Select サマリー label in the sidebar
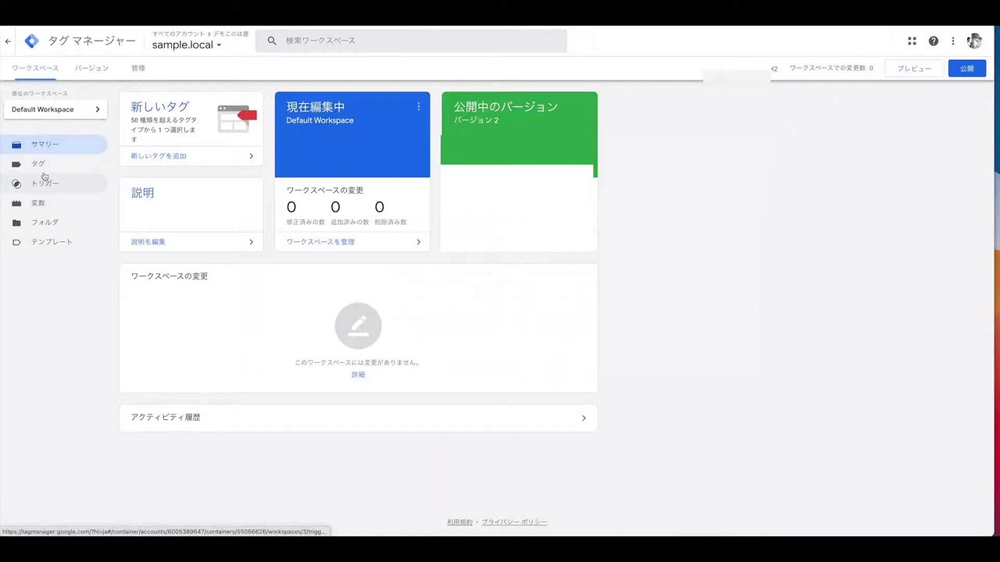The image size is (1000, 562). point(45,144)
